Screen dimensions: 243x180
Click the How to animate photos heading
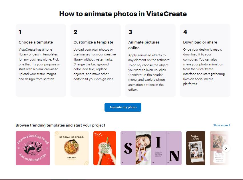pos(123,14)
